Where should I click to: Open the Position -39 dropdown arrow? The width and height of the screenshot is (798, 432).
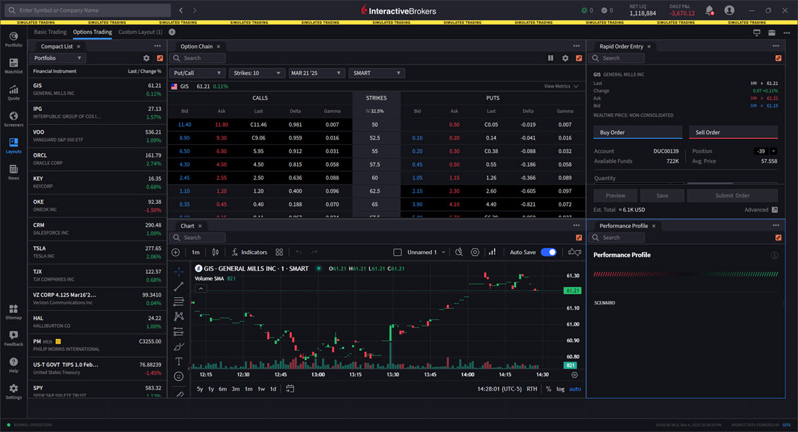(x=773, y=151)
